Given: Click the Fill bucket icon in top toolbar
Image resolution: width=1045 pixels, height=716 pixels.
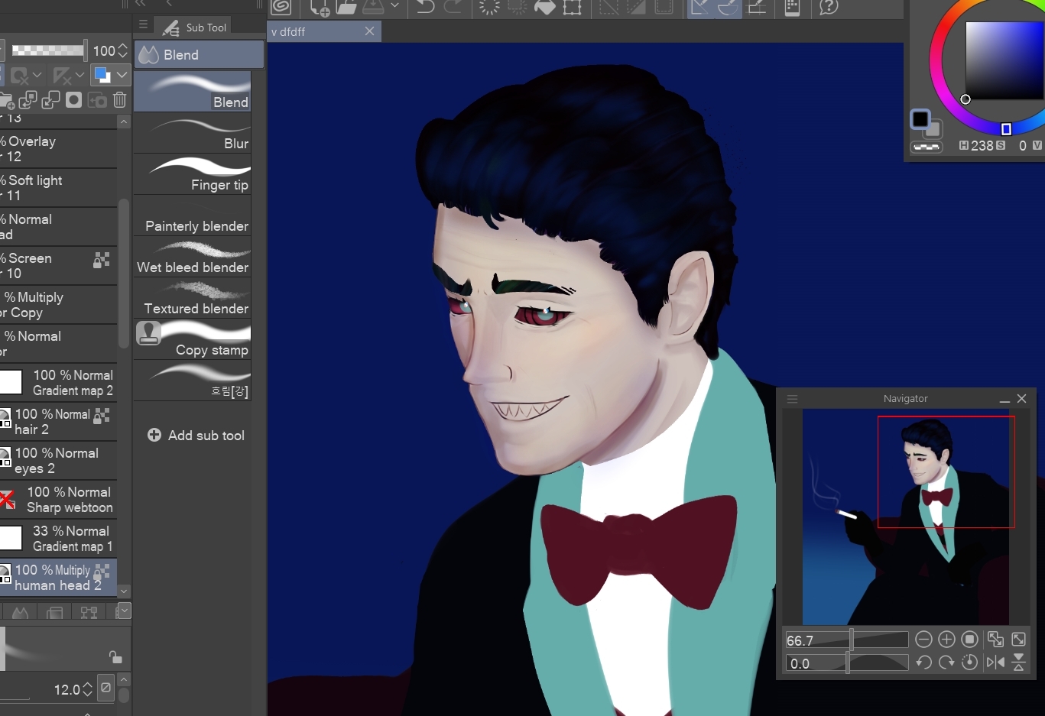Looking at the screenshot, I should (x=544, y=7).
